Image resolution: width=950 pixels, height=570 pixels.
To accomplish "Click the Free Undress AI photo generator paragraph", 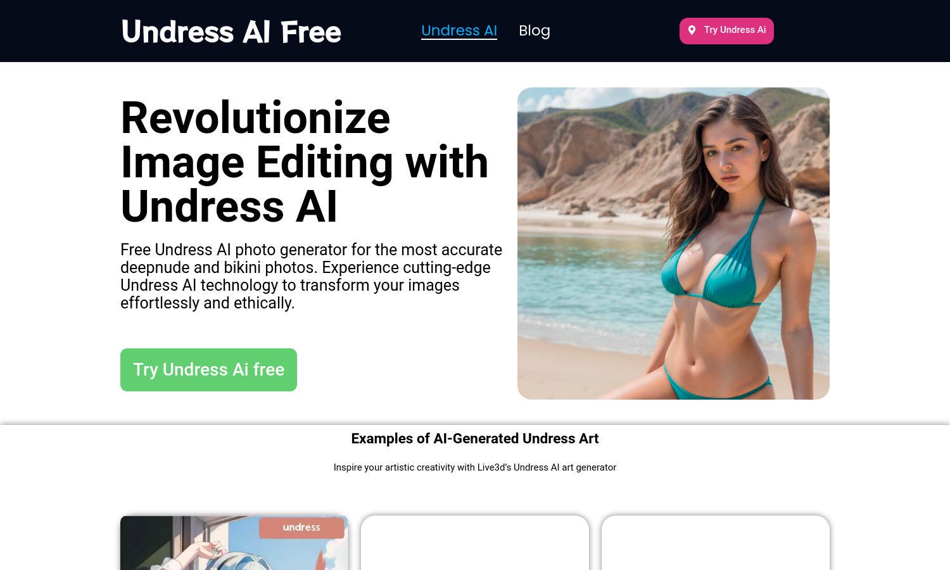I will pyautogui.click(x=312, y=276).
